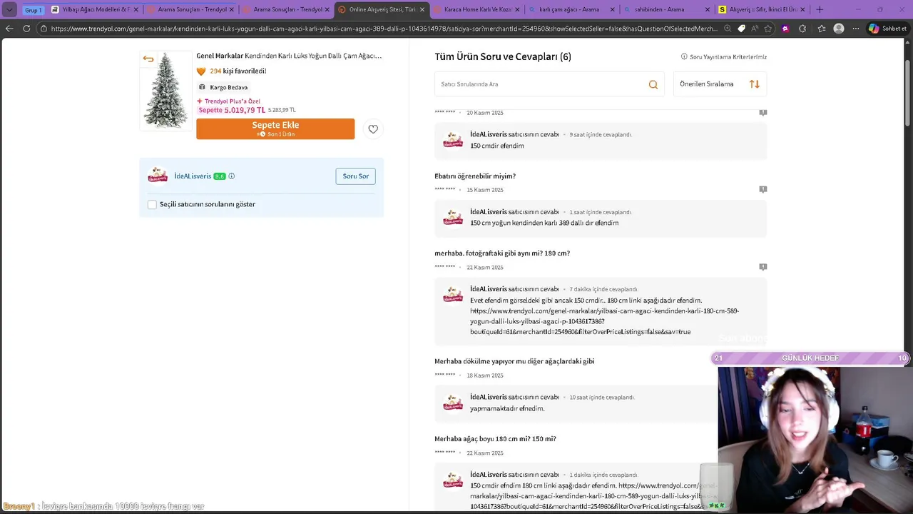Click the Sepette 5.019,79 TL price
The height and width of the screenshot is (514, 913).
(x=232, y=110)
